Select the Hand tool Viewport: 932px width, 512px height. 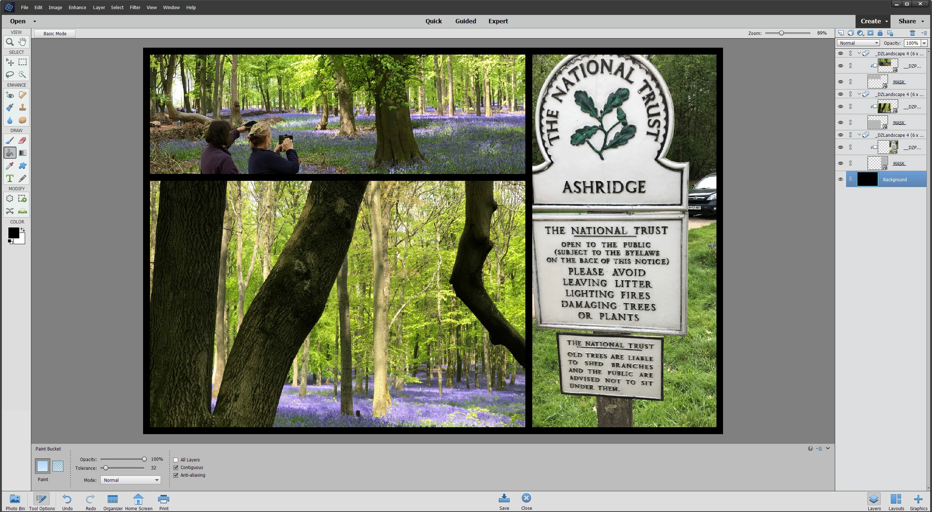23,42
